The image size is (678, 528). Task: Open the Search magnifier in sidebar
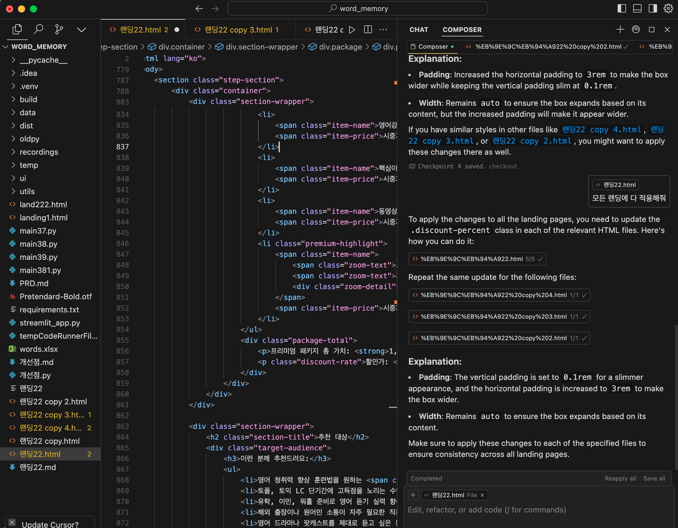pyautogui.click(x=38, y=30)
